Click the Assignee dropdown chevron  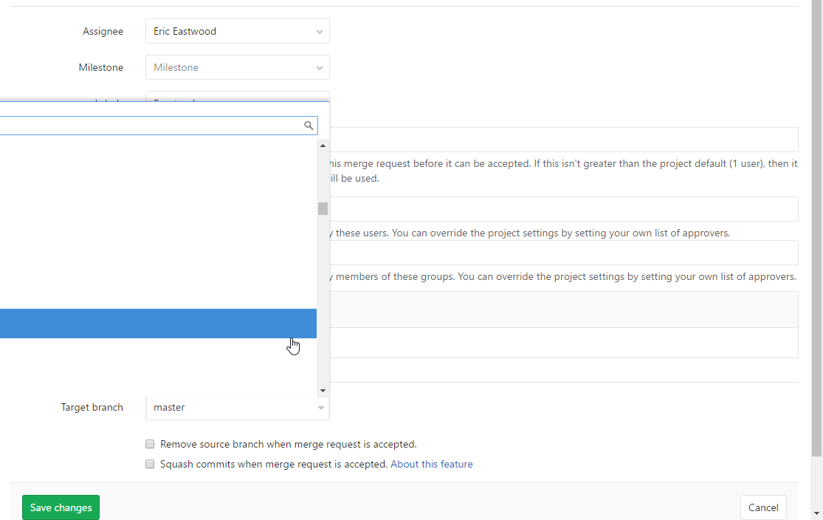click(x=319, y=32)
